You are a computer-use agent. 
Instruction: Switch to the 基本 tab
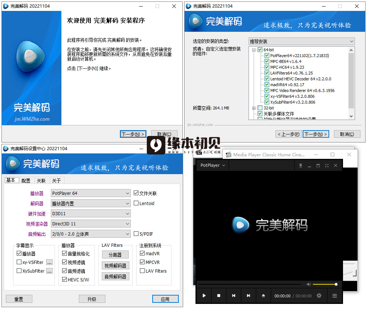pos(12,180)
